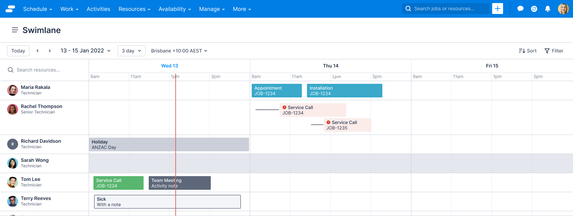Select the Fri 15 day header

point(492,66)
